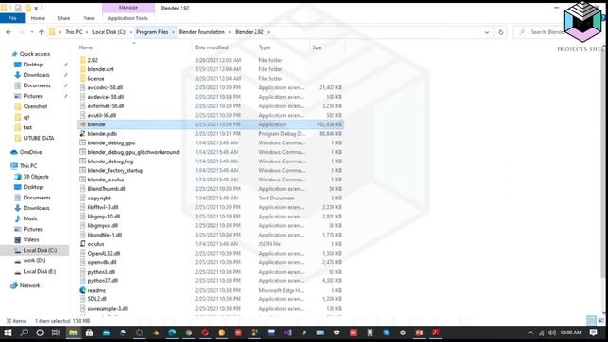
Task: Open the Windows Start menu
Action: (8, 332)
